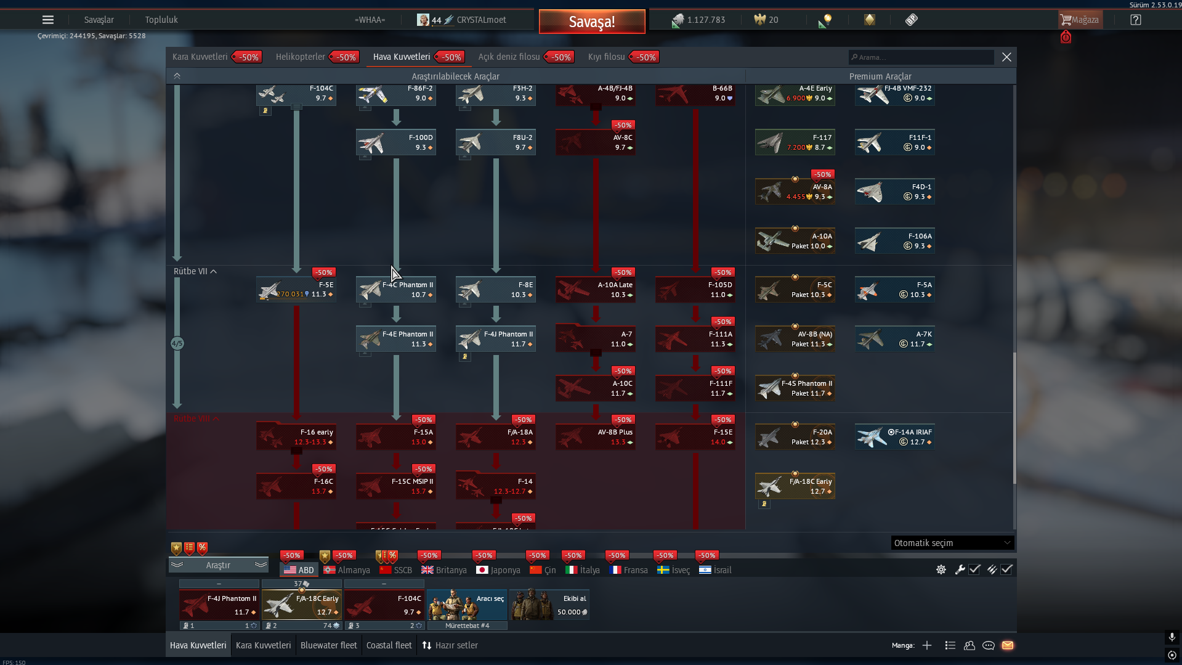The image size is (1182, 665).
Task: Click the red percent discount tag above Araştır
Action: [x=202, y=548]
